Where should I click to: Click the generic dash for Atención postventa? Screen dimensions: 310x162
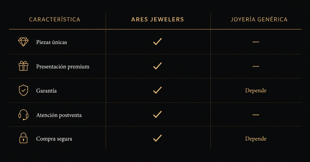(x=256, y=115)
